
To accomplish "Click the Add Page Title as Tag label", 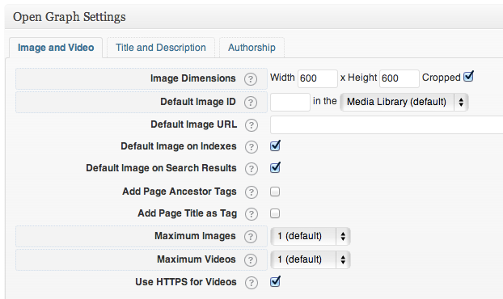I will [188, 213].
